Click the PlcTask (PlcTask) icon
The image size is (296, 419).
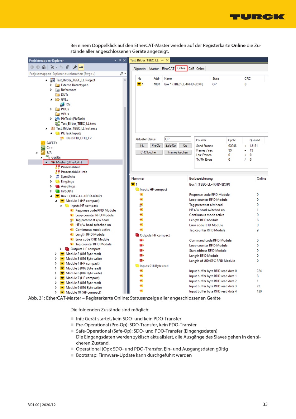[57, 119]
